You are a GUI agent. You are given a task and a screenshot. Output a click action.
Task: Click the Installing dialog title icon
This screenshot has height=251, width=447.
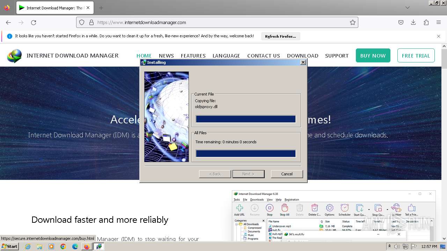[144, 62]
